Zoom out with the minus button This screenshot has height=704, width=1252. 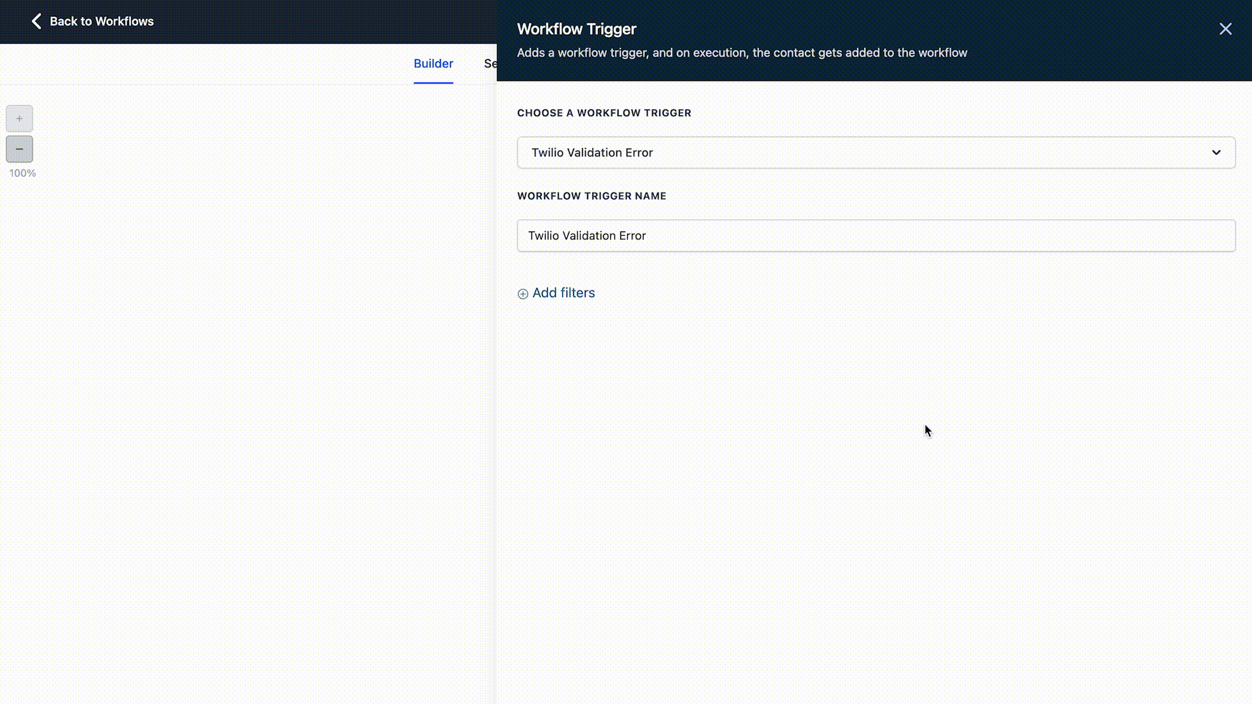pos(20,149)
